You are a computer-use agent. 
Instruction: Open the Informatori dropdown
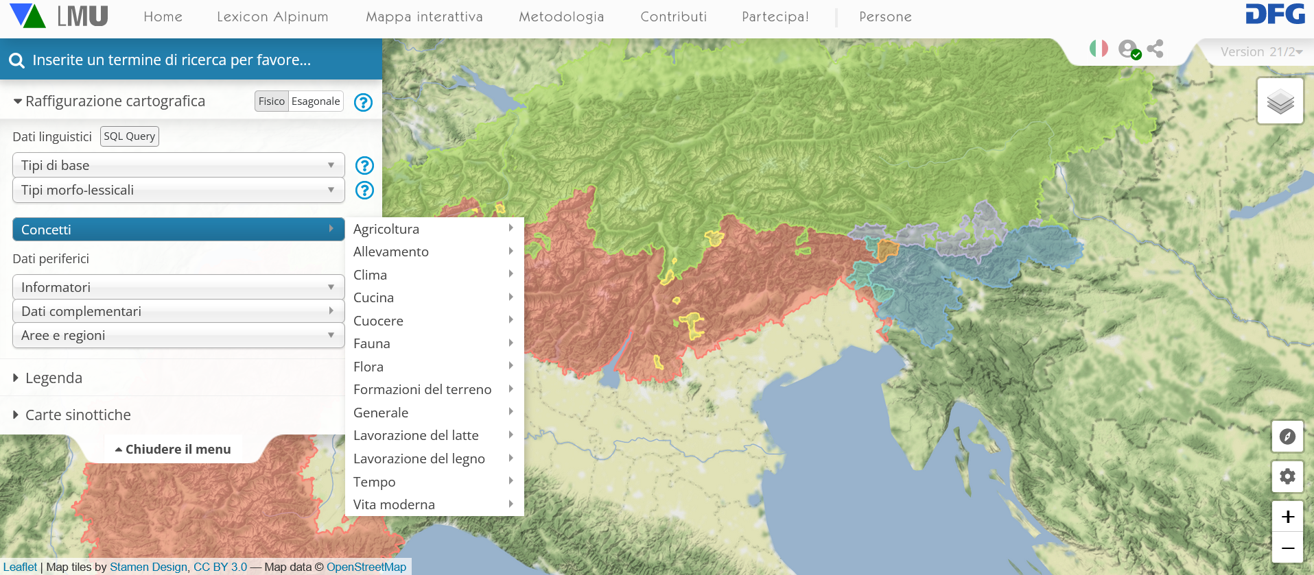click(x=178, y=287)
